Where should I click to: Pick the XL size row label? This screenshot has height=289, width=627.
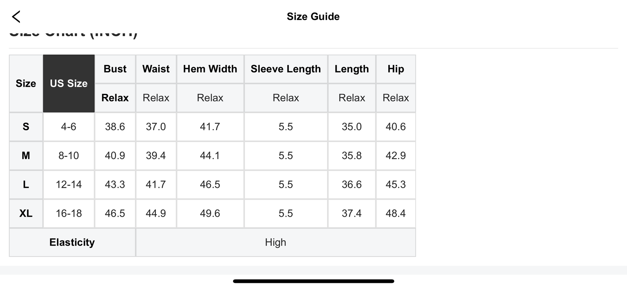pyautogui.click(x=26, y=213)
